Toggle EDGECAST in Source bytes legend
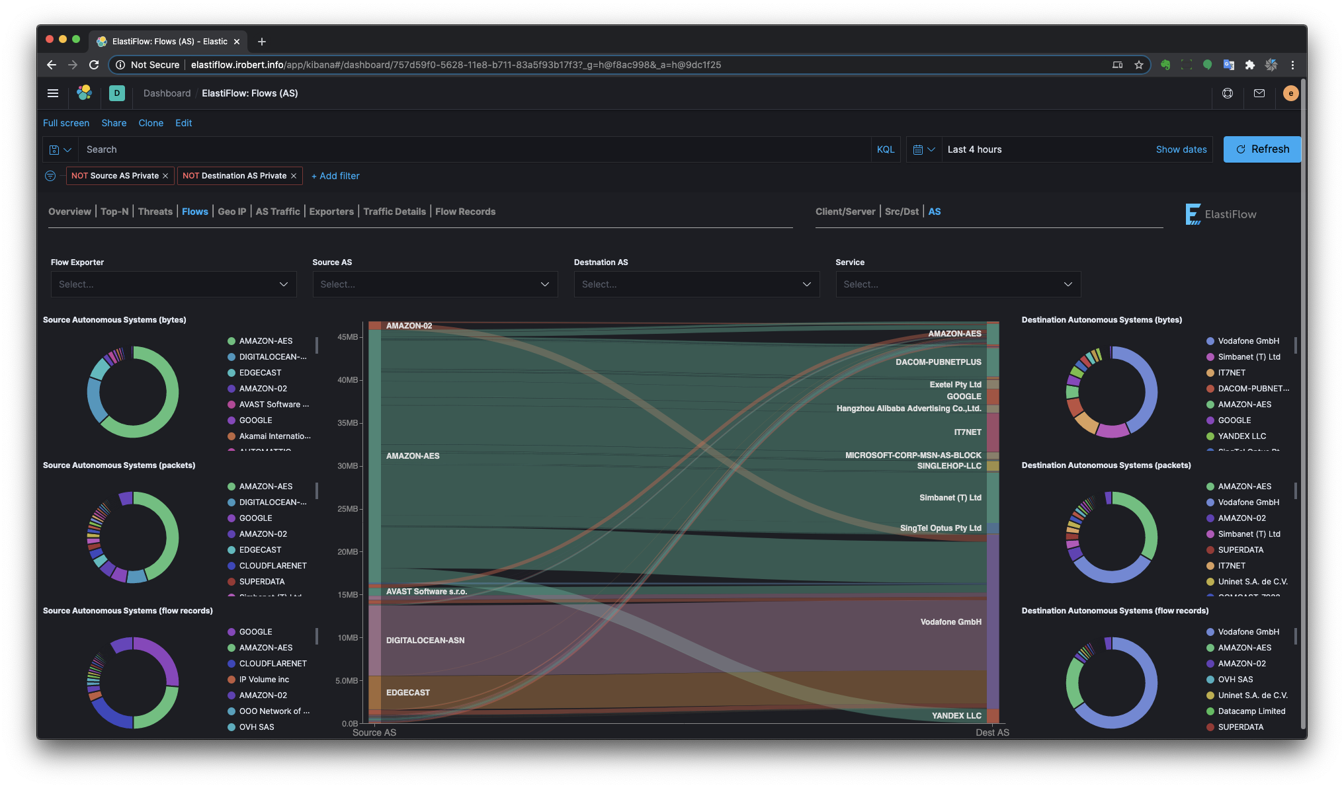Image resolution: width=1344 pixels, height=788 pixels. pyautogui.click(x=260, y=373)
